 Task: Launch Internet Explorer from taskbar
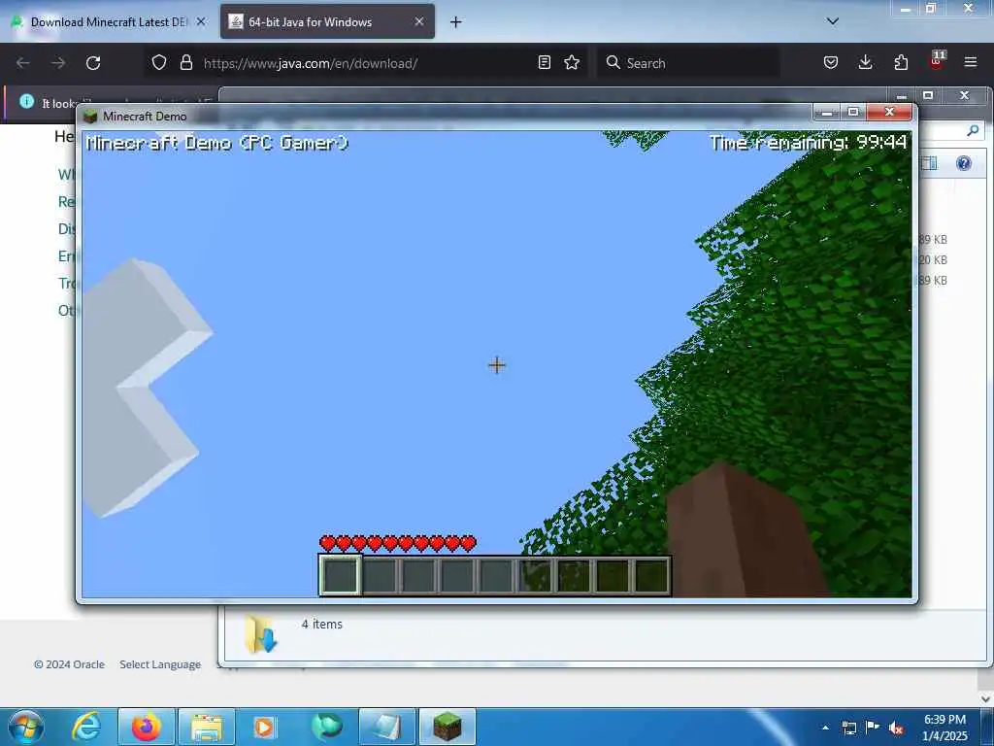[x=86, y=727]
